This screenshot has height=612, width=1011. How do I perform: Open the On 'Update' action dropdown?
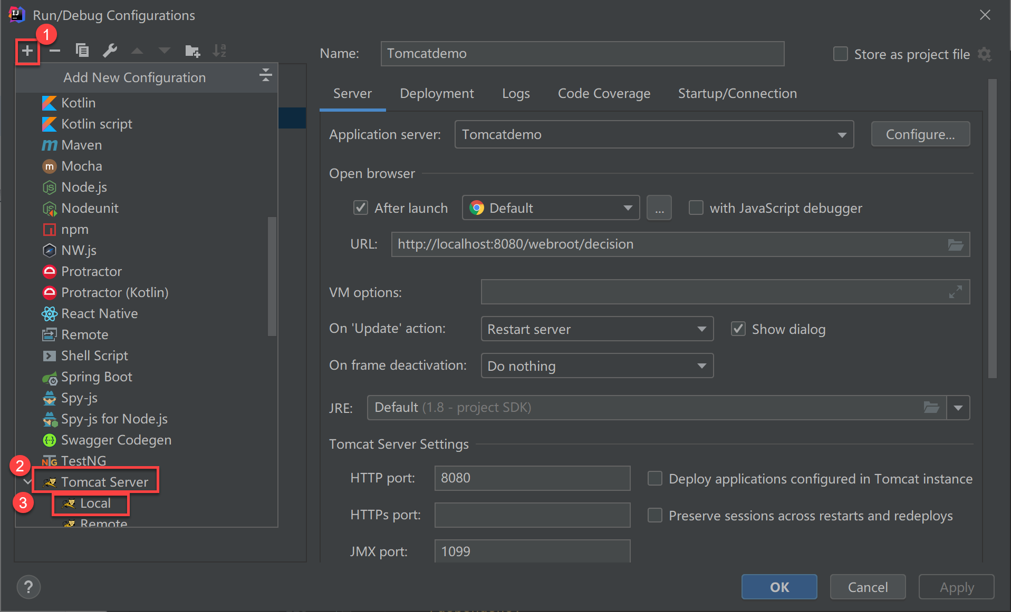point(596,329)
